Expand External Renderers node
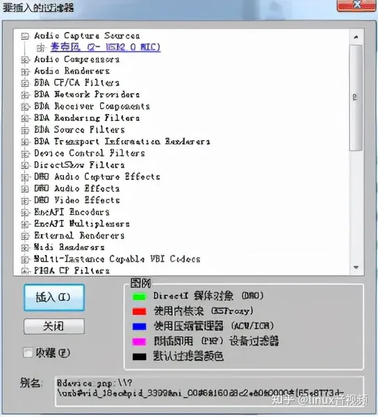The image size is (378, 417). (25, 236)
